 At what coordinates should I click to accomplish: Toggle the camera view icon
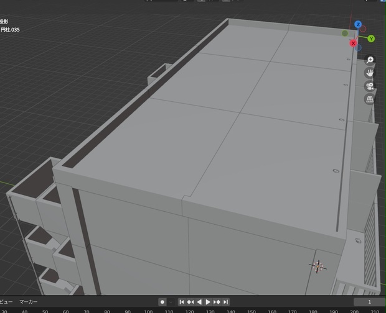point(370,86)
